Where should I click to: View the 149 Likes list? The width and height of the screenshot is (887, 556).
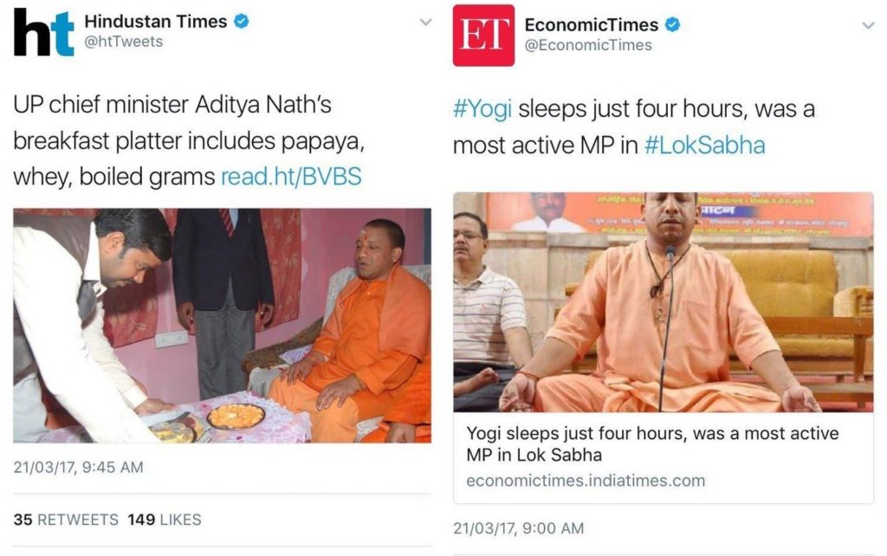click(164, 520)
